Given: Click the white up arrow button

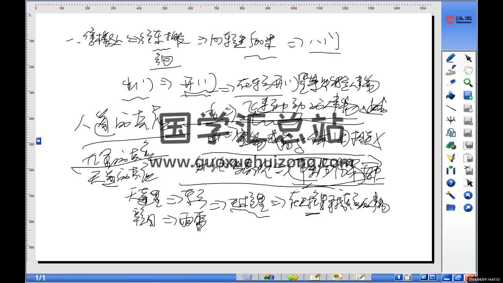Looking at the screenshot, I should 398,277.
